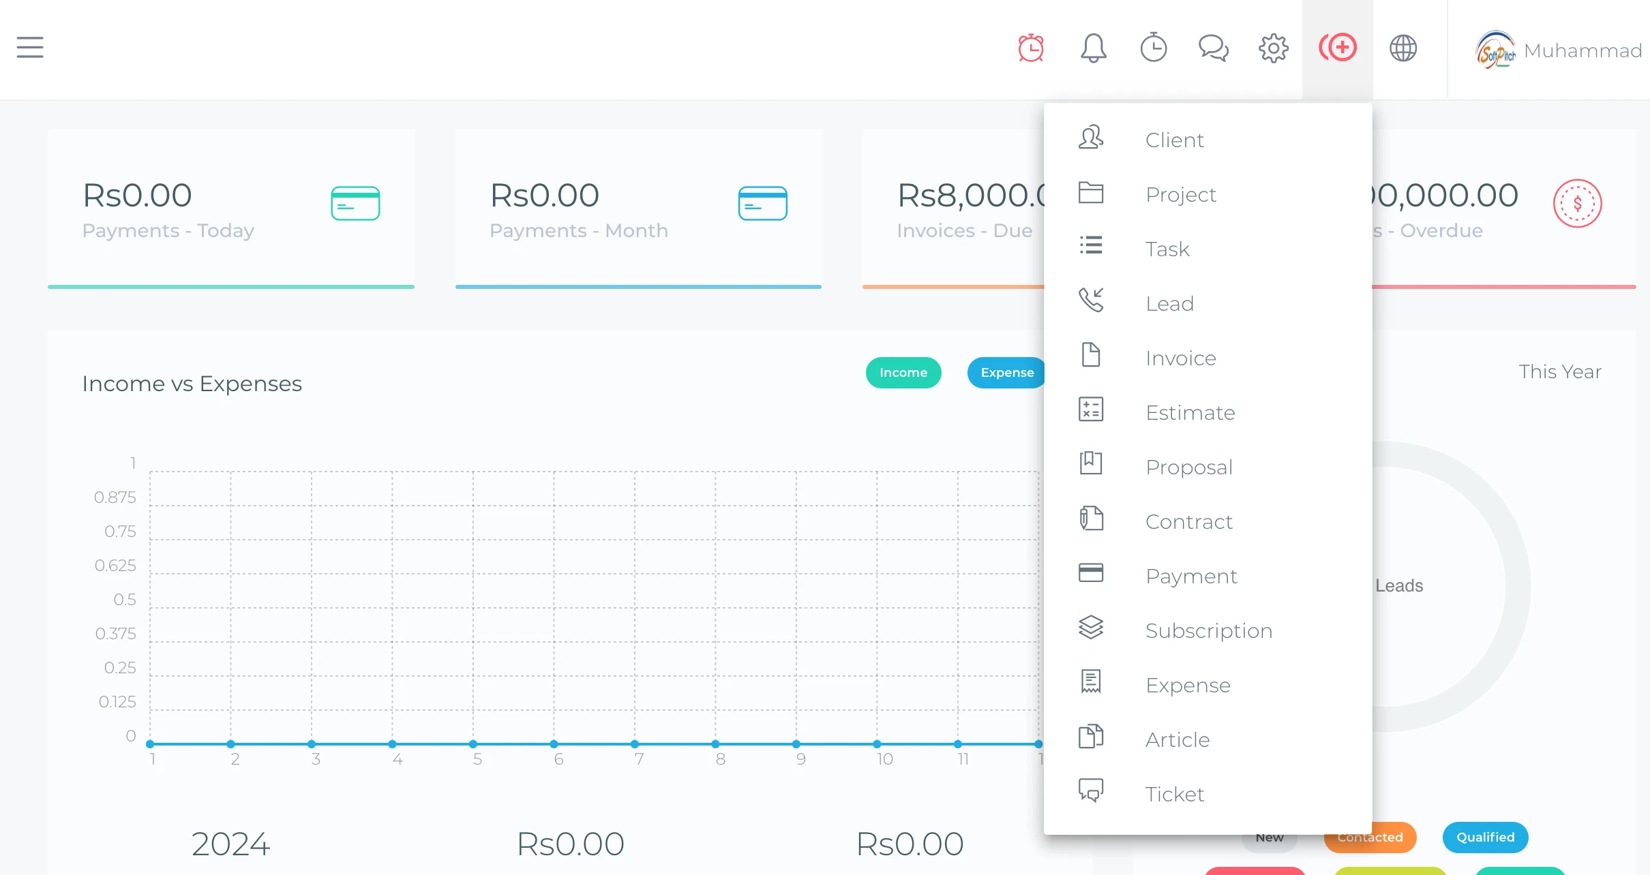
Task: Collapse the red plus quick-add menu
Action: coord(1338,48)
